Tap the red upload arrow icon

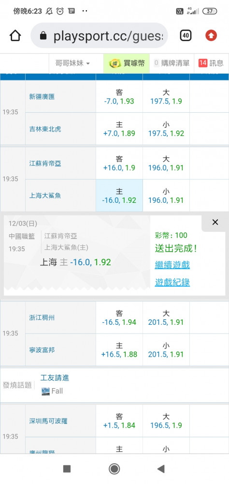tap(211, 36)
